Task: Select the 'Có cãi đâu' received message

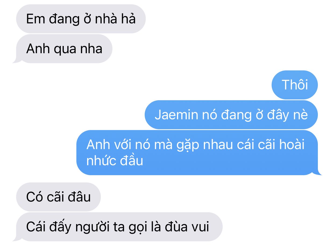Action: click(x=58, y=197)
